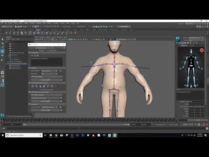This screenshot has width=209, height=157.
Task: Switch to the Rotate tool in the toolbox
Action: (x=3, y=55)
